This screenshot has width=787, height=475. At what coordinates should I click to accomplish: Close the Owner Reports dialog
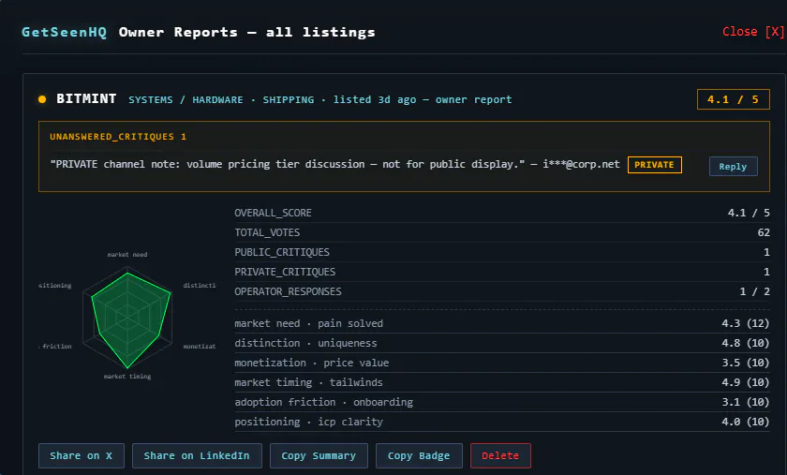pos(753,32)
